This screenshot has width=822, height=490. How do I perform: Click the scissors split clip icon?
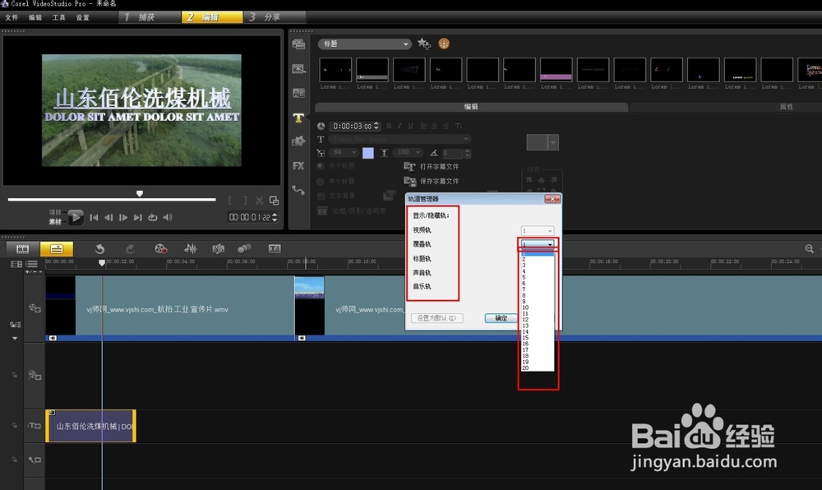point(259,200)
